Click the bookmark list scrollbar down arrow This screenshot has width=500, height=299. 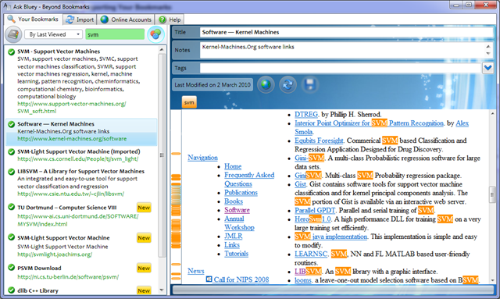[162, 290]
